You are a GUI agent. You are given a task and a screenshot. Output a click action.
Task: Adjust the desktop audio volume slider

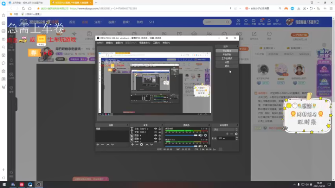click(181, 135)
